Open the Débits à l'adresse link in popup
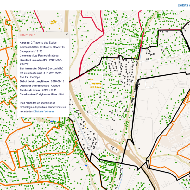This screenshot has height=190, width=190. [x=44, y=112]
